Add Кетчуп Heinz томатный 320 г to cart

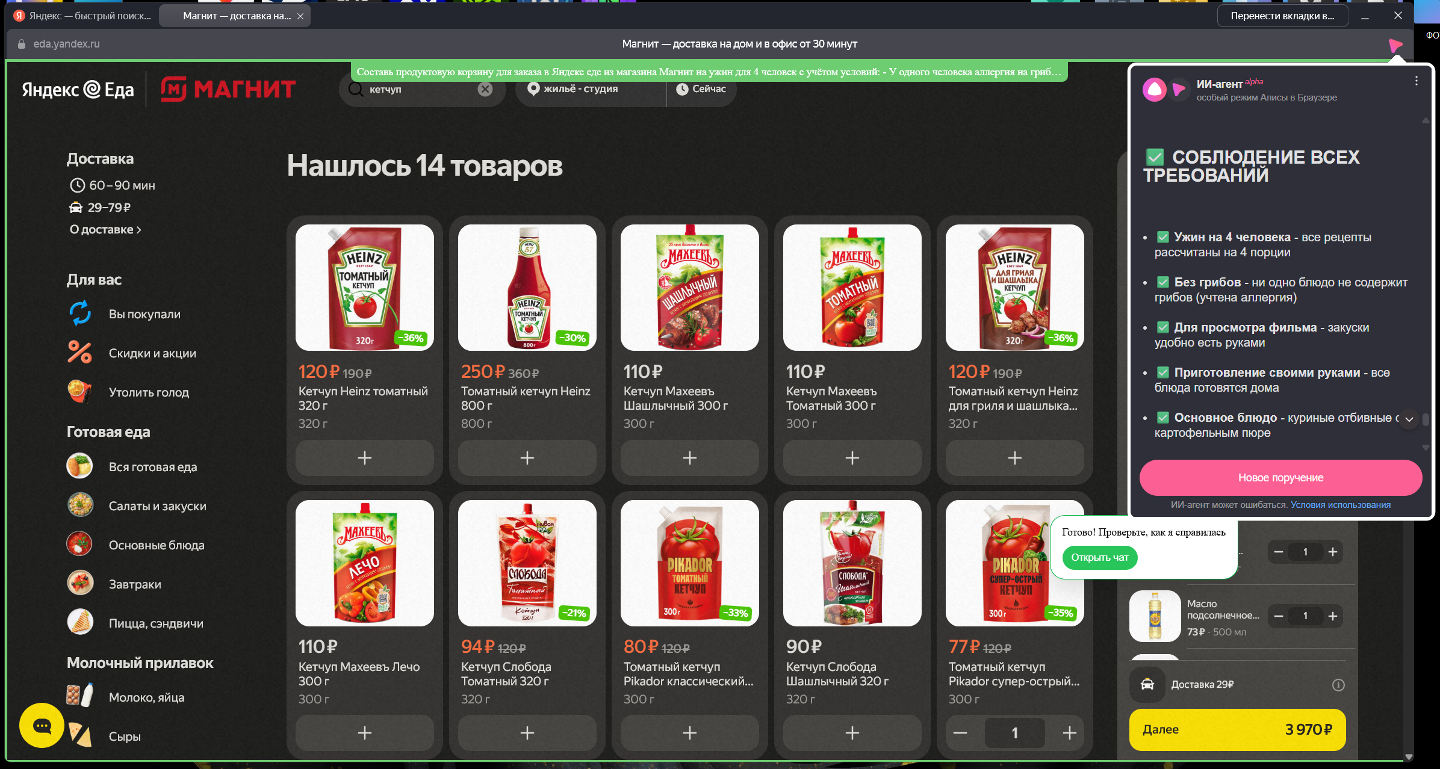click(x=364, y=458)
